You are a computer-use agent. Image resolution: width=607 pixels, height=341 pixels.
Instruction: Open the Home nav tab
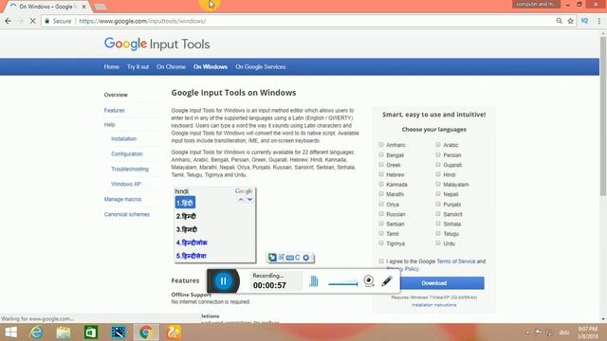[x=112, y=67]
